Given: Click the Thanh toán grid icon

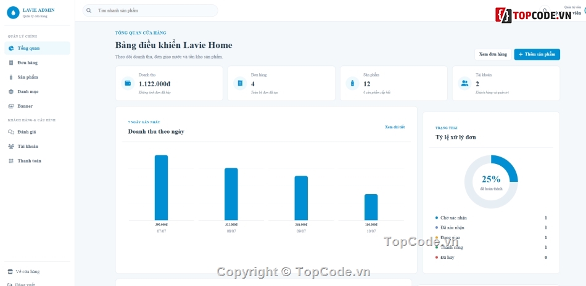Looking at the screenshot, I should [x=11, y=161].
